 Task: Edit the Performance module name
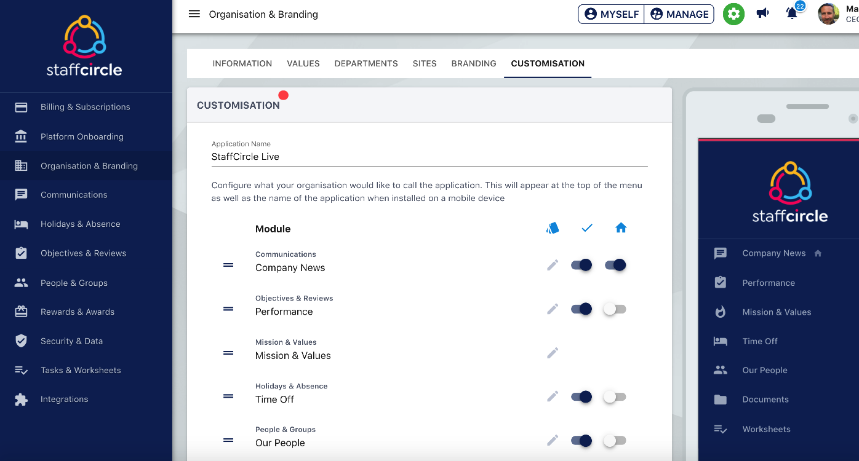pyautogui.click(x=553, y=309)
